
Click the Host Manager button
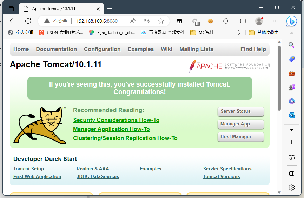point(241,137)
